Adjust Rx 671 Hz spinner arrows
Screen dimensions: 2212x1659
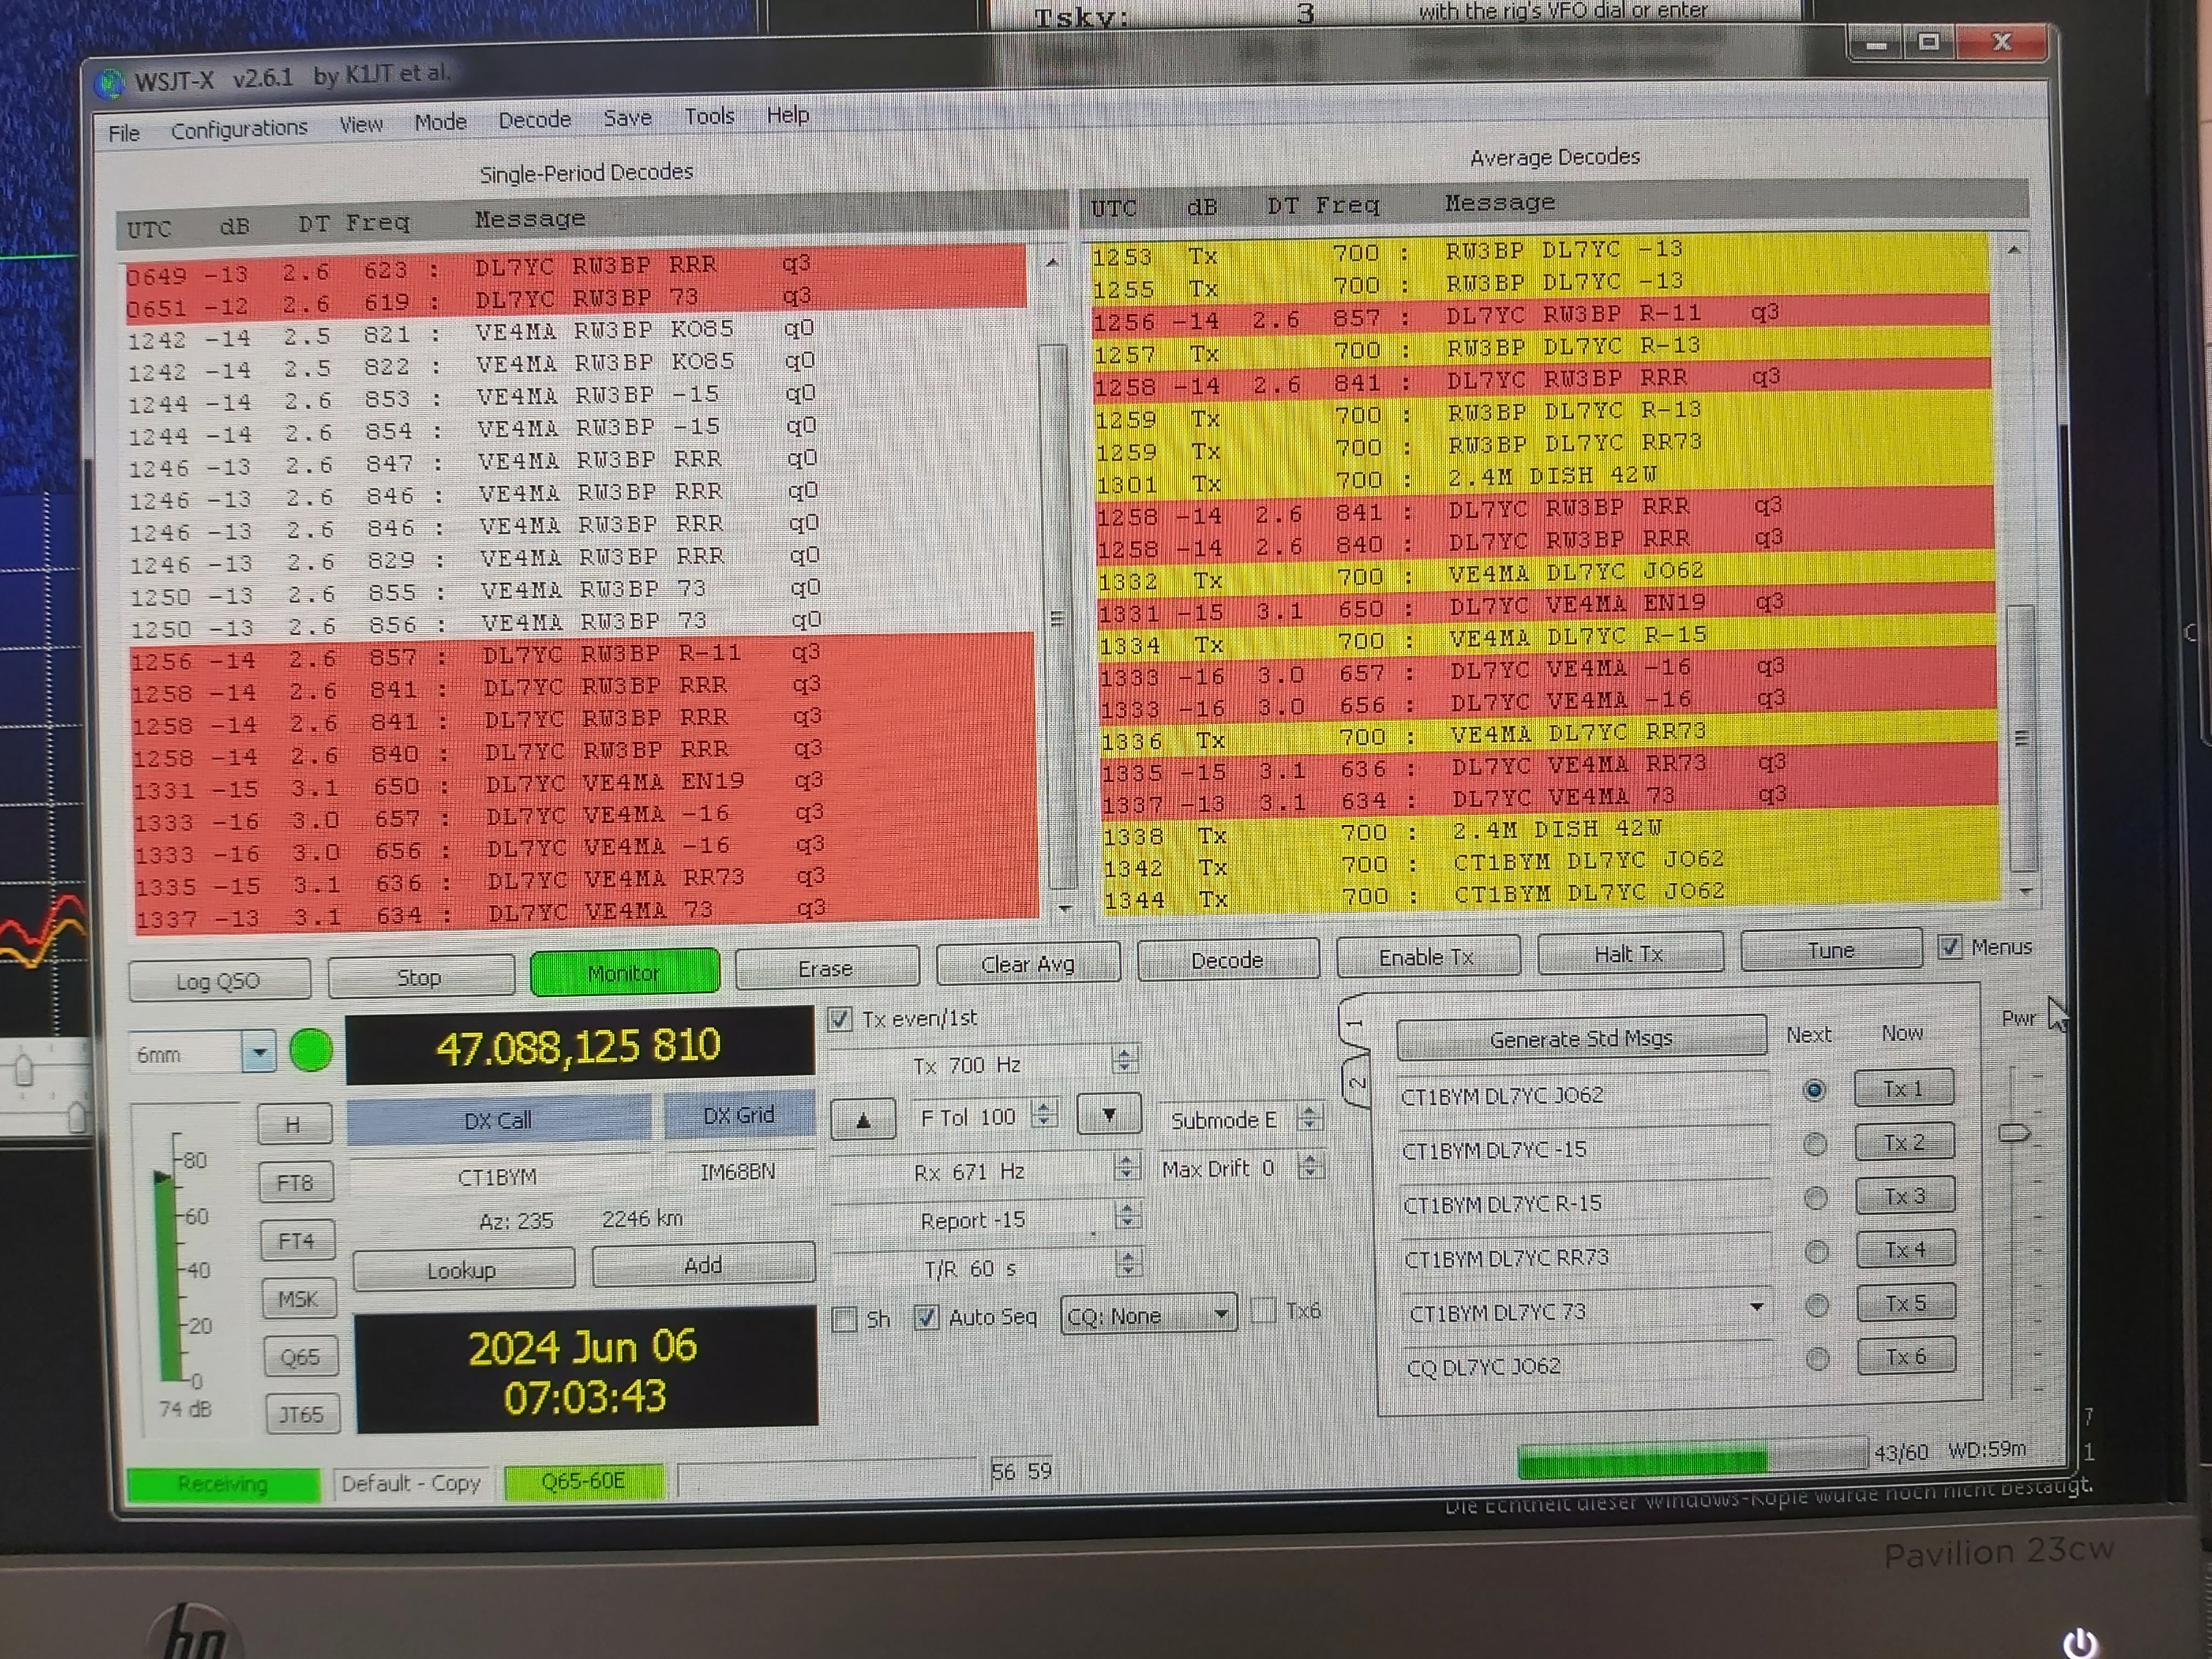1126,1166
